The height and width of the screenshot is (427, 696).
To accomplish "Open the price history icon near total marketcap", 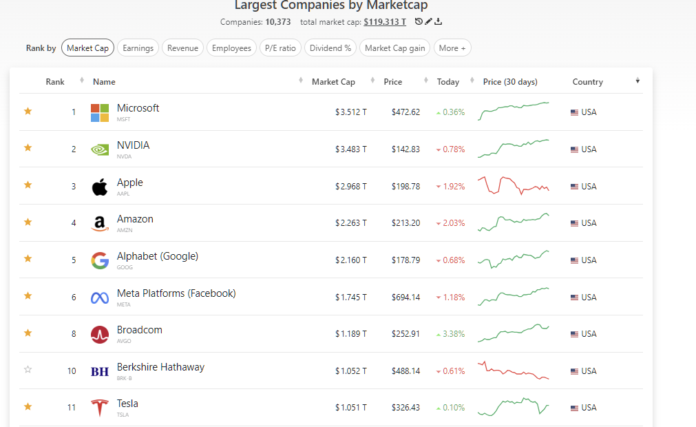I will pyautogui.click(x=419, y=21).
